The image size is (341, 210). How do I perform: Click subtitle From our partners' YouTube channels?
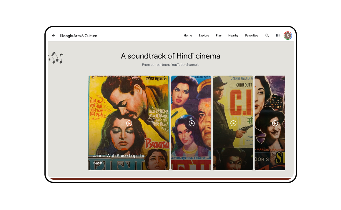tap(170, 65)
